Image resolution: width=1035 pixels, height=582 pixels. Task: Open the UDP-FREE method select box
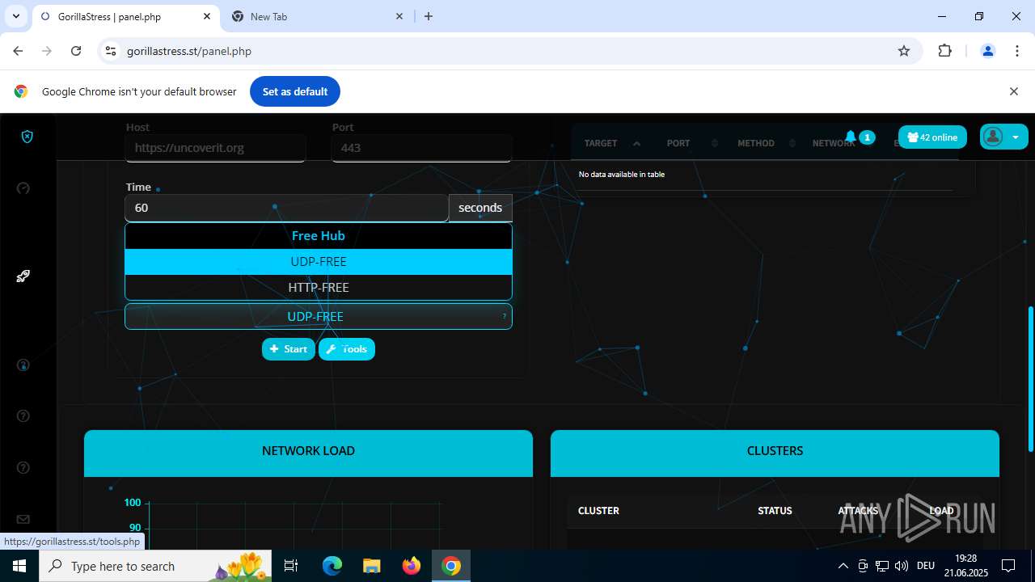point(319,316)
